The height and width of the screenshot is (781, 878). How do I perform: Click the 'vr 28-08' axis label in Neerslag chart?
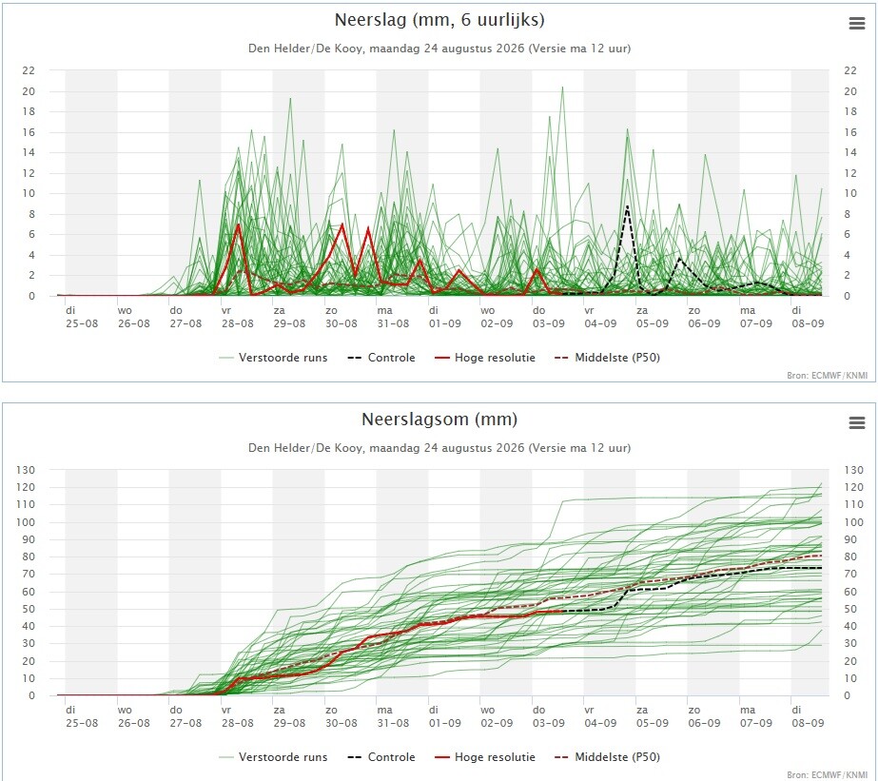238,317
